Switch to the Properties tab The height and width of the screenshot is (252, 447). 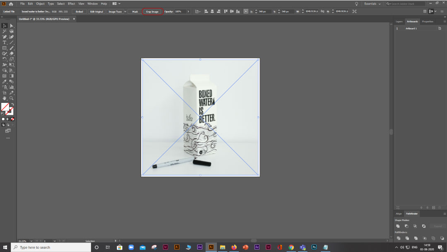(x=427, y=21)
